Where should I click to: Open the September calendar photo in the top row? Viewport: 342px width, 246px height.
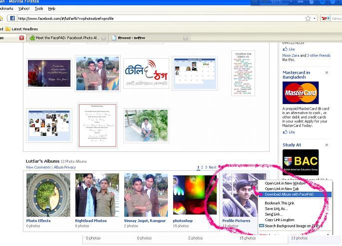click(x=195, y=73)
